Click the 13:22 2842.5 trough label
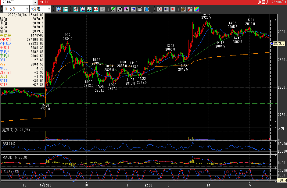The image size is (287, 188). (183, 67)
